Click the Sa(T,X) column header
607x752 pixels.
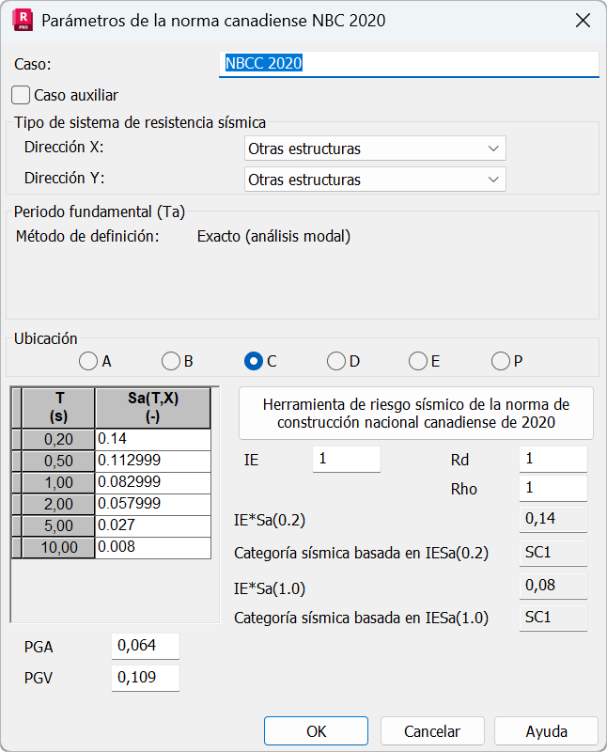click(x=153, y=408)
